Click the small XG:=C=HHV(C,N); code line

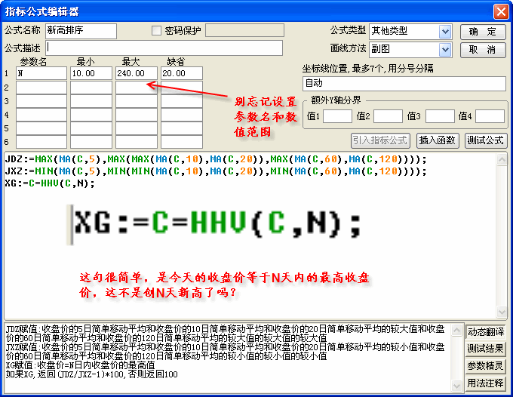50,183
